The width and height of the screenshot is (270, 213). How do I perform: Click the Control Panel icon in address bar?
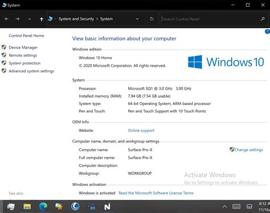(x=50, y=19)
